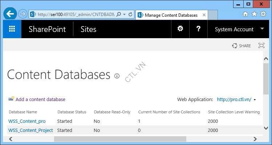Viewport: 272px width, 145px height.
Task: Open the SharePoint app launcher grid
Action: tap(12, 29)
